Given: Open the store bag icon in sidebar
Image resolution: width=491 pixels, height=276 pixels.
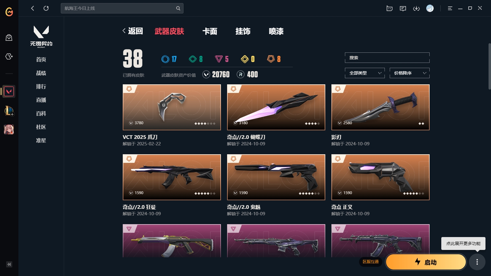Looking at the screenshot, I should 9,37.
